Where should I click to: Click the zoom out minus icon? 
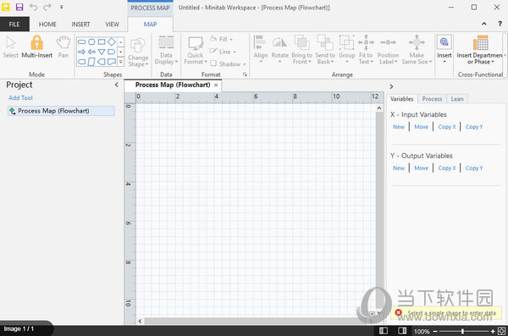[435, 331]
